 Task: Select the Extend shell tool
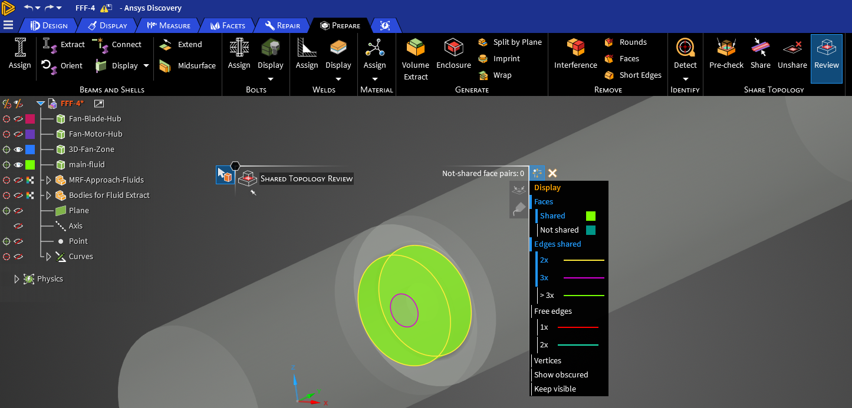pyautogui.click(x=181, y=44)
